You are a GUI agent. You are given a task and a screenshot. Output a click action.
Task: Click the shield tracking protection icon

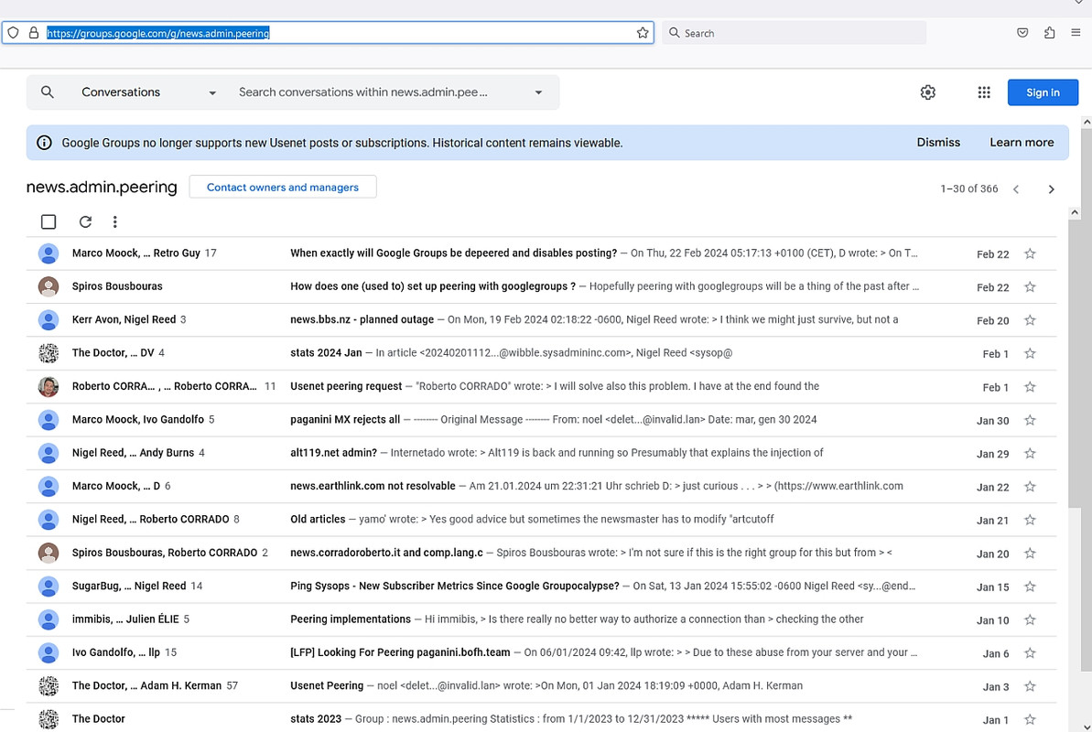click(13, 33)
